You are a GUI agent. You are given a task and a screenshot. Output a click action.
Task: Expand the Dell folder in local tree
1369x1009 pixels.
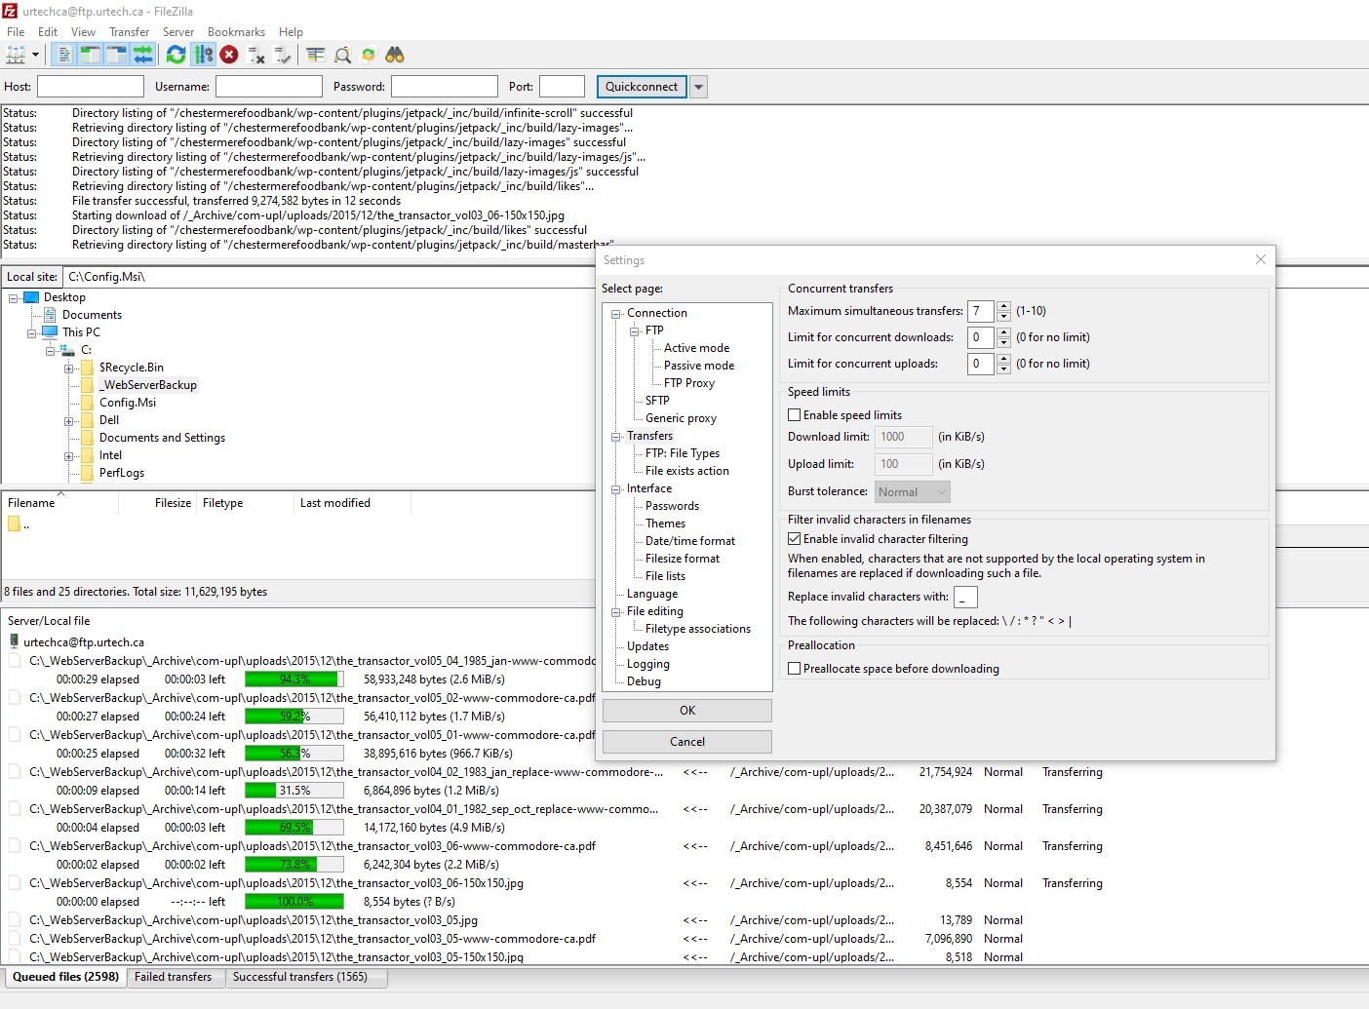tap(67, 419)
